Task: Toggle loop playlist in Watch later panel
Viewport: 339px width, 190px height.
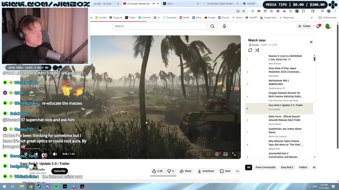Action: click(x=250, y=50)
